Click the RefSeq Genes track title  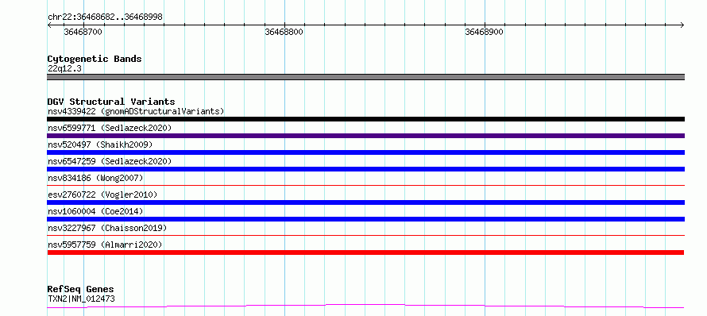coord(80,290)
